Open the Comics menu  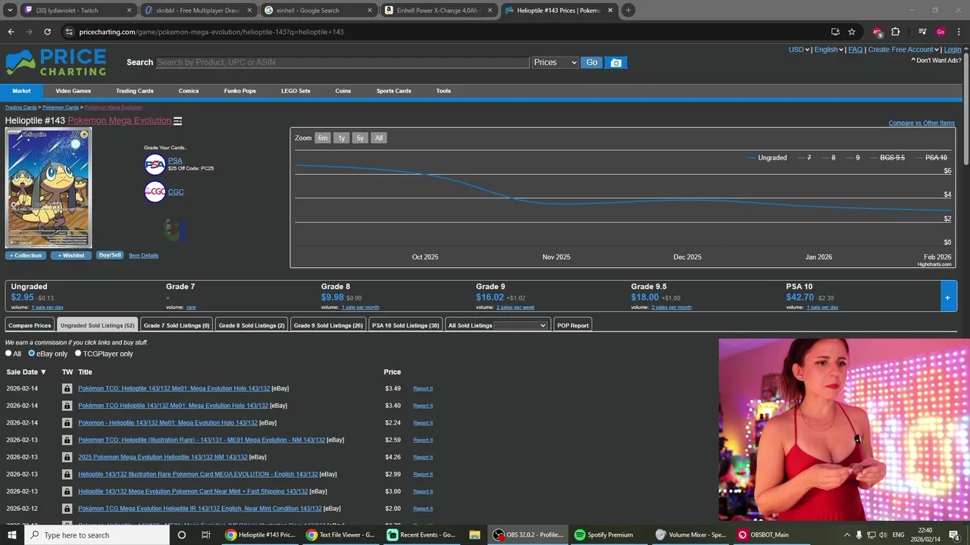pos(189,91)
